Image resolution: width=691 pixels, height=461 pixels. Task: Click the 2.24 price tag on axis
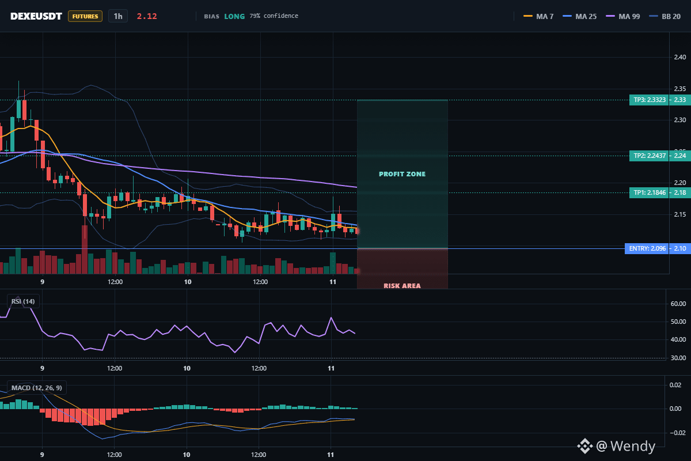679,155
